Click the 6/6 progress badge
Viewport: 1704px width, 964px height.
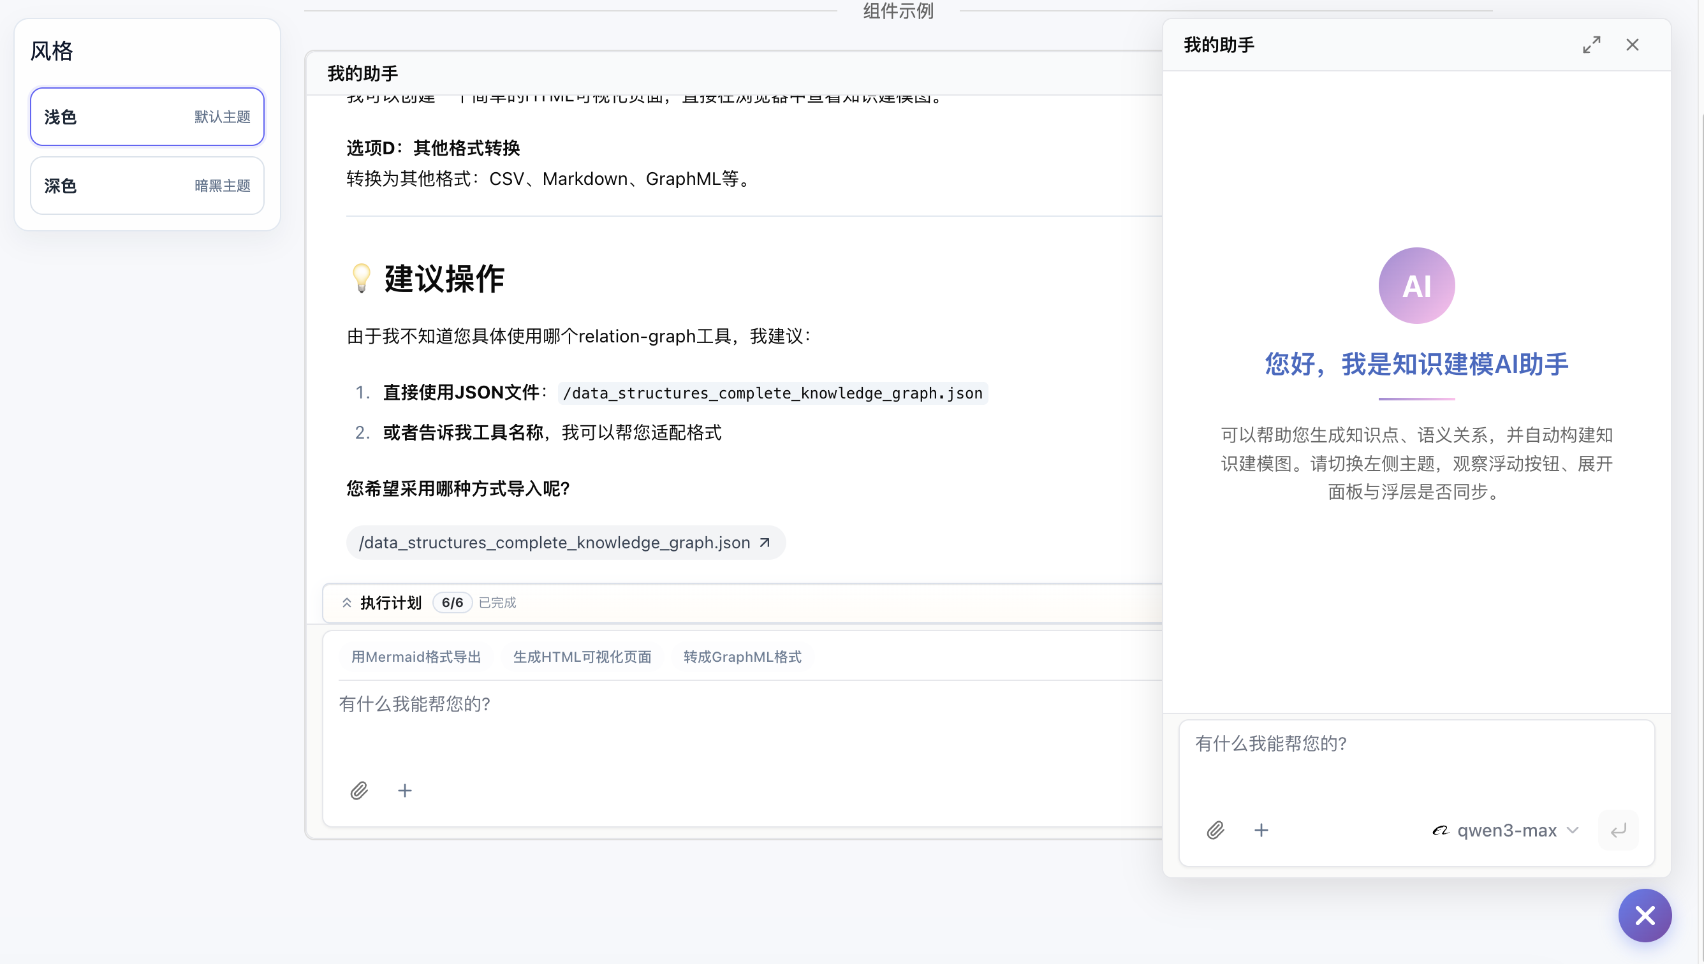click(452, 602)
